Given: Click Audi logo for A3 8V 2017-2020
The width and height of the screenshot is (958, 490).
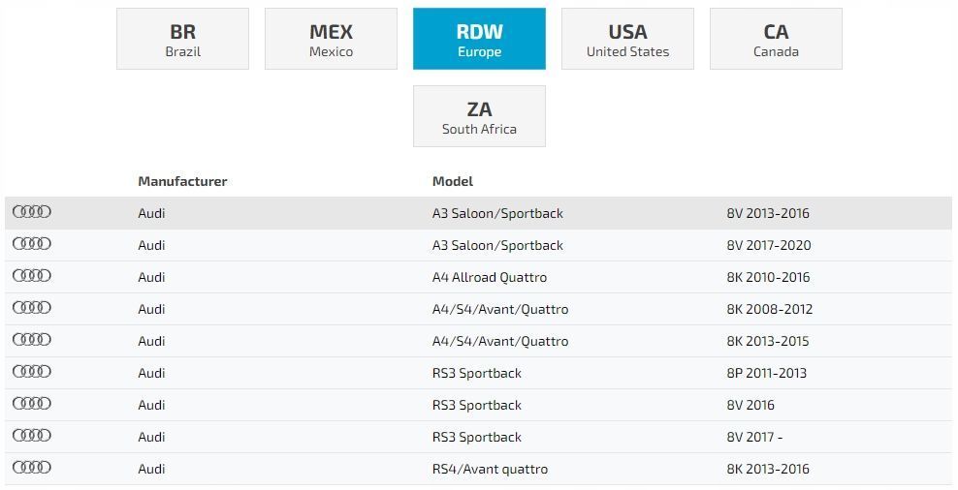Looking at the screenshot, I should pyautogui.click(x=32, y=243).
